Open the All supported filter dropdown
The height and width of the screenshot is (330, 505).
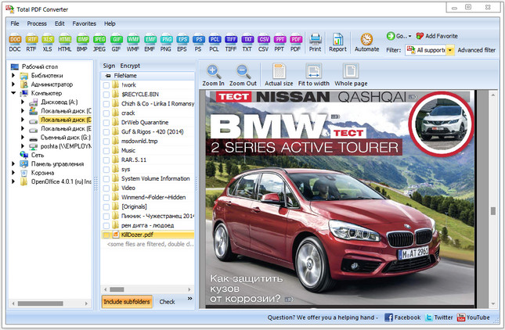point(450,50)
